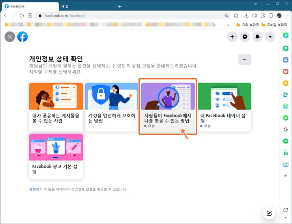Click the new message compose button
This screenshot has height=224, width=292.
[269, 213]
